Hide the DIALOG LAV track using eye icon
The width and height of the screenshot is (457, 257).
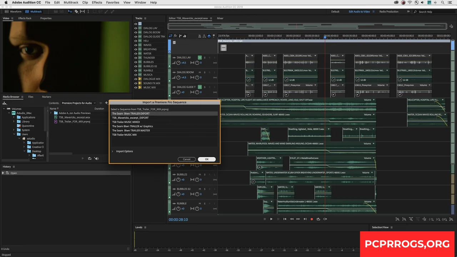(x=136, y=28)
